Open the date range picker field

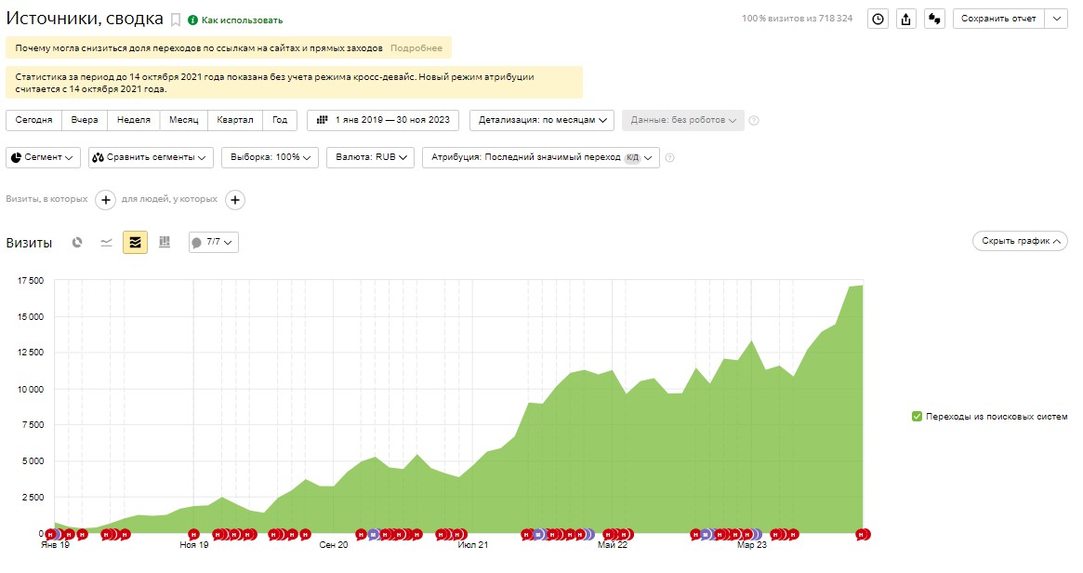coord(383,120)
